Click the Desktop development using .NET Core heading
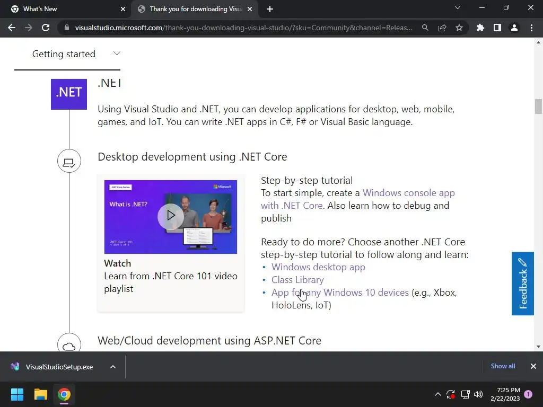This screenshot has height=407, width=543. (192, 157)
